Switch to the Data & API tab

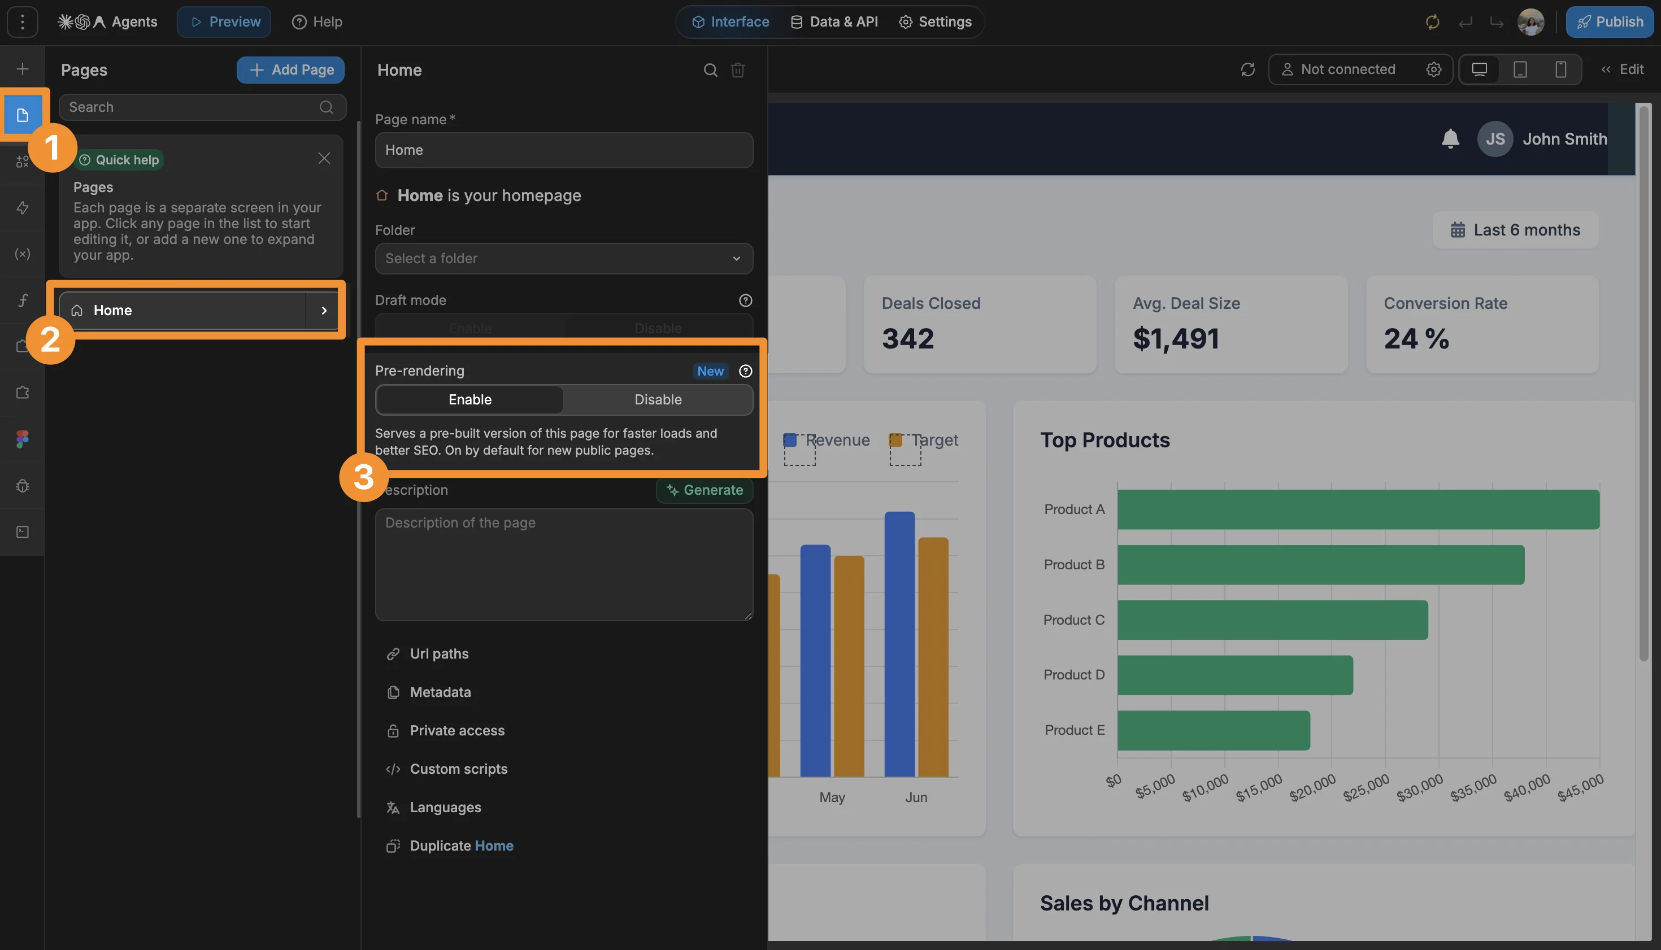click(x=833, y=21)
